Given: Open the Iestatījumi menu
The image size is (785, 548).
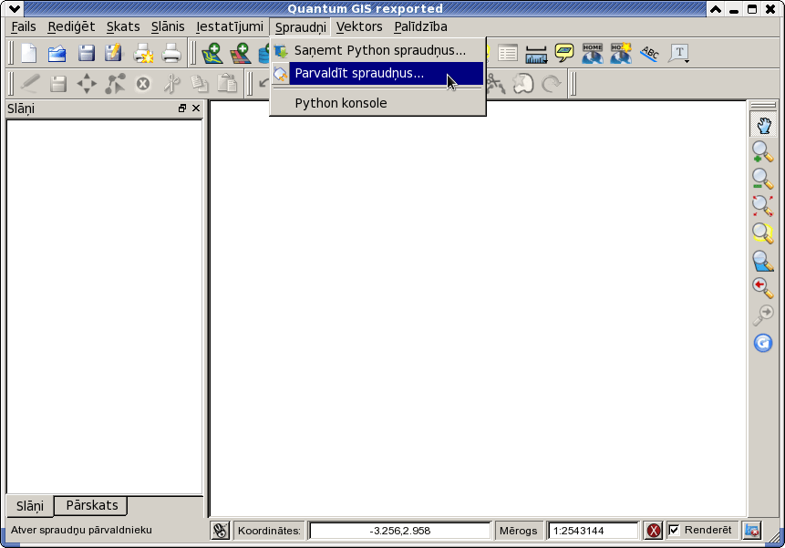Looking at the screenshot, I should (x=229, y=26).
